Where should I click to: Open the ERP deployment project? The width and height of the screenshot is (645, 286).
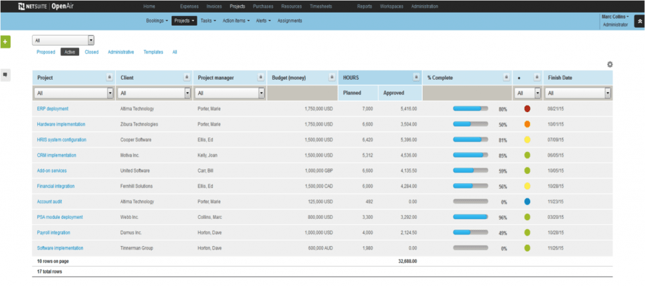53,109
